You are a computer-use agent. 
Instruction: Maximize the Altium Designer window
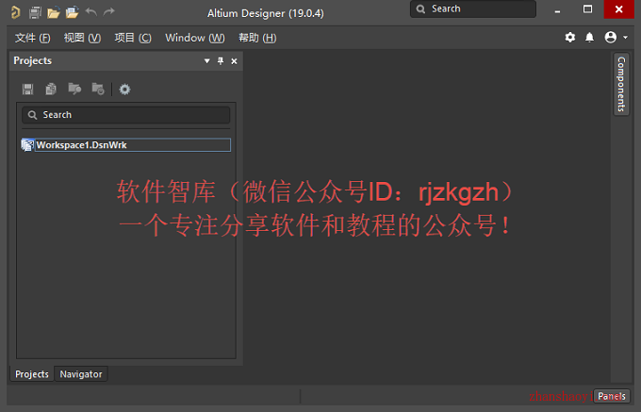(587, 9)
